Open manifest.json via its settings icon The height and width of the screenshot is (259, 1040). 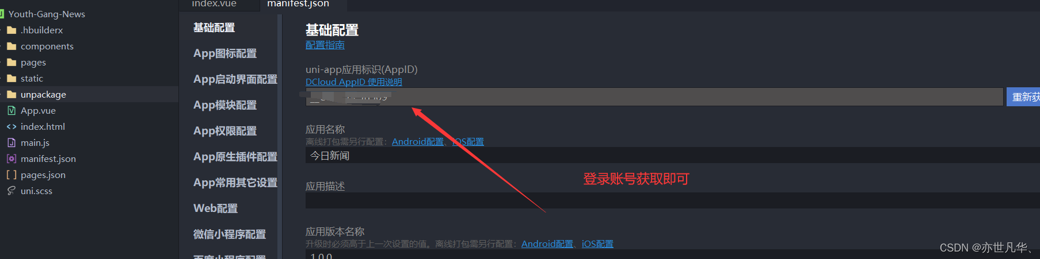[x=12, y=159]
